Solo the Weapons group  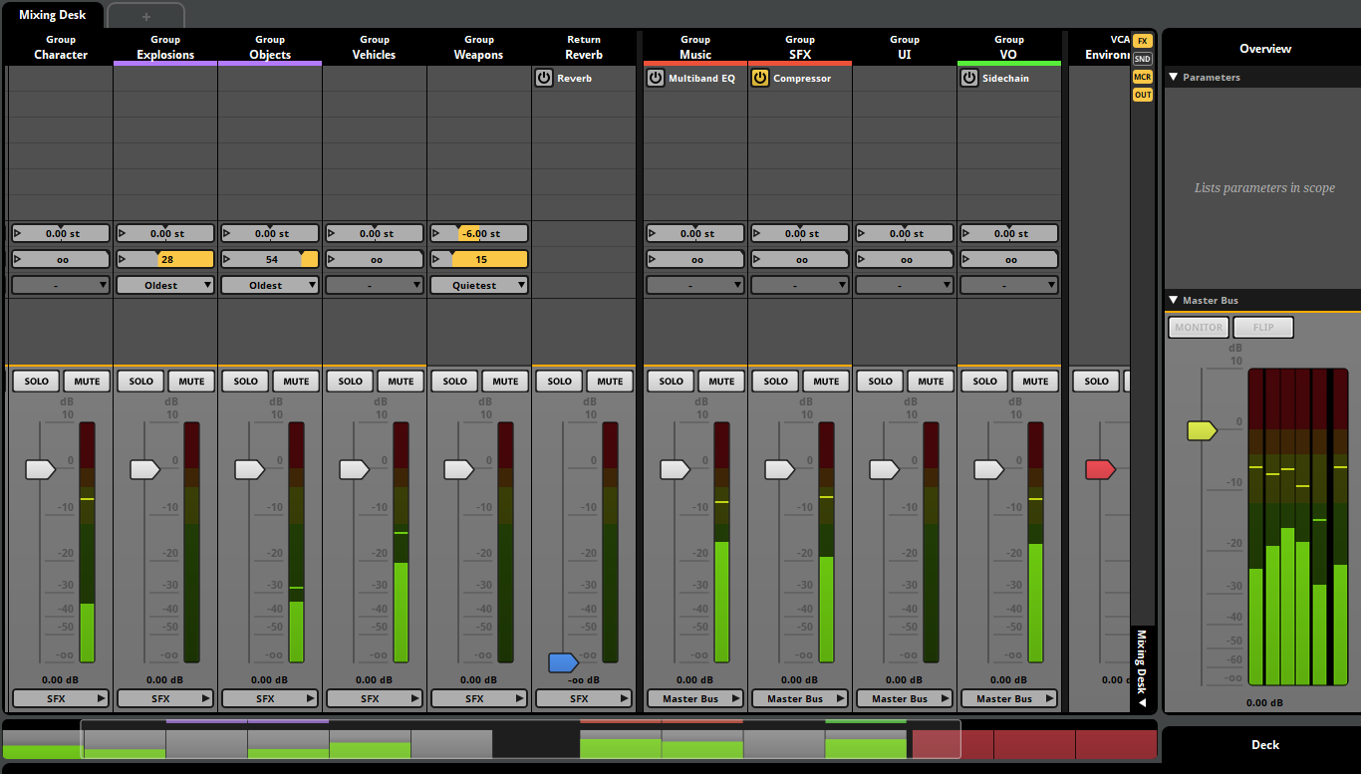click(x=453, y=381)
